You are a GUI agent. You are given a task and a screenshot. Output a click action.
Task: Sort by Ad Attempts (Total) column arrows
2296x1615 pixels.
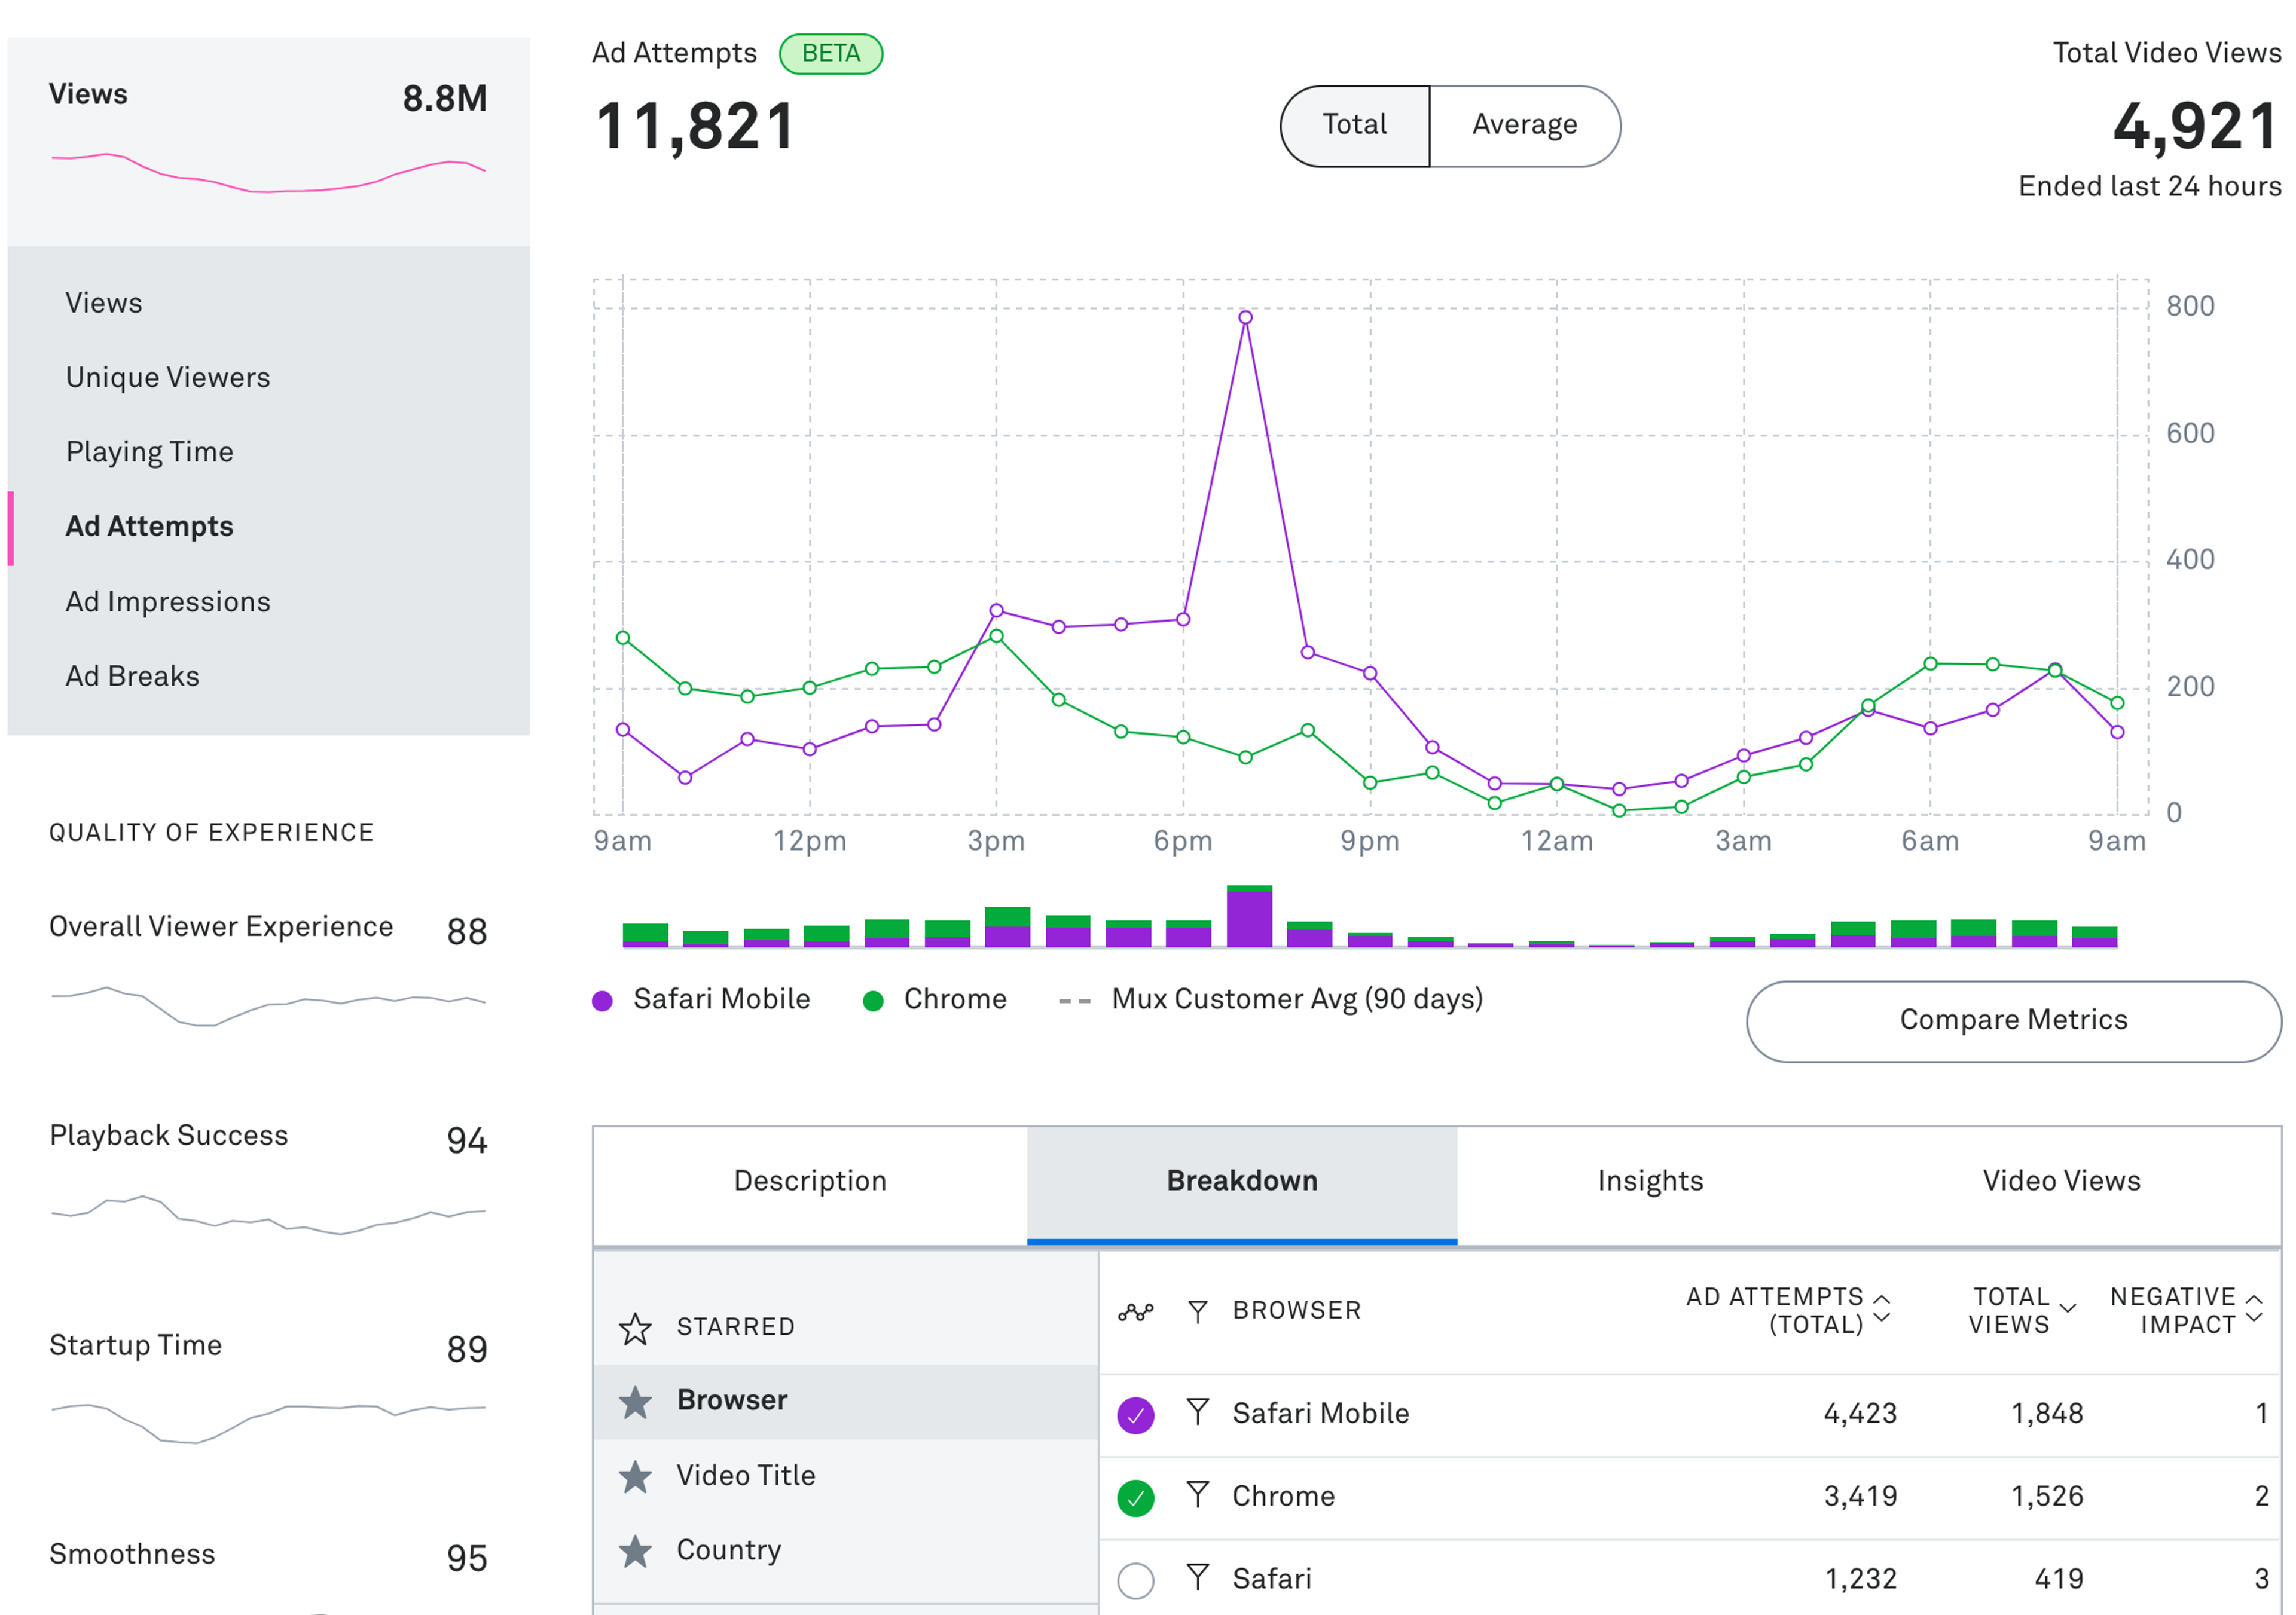[x=1881, y=1309]
